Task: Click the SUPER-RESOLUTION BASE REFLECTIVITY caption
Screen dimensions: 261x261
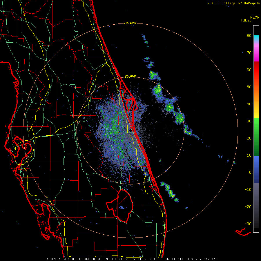Action: [91, 259]
